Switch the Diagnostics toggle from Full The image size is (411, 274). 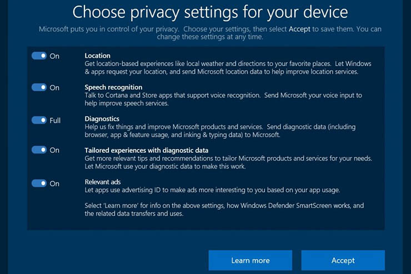tap(39, 120)
